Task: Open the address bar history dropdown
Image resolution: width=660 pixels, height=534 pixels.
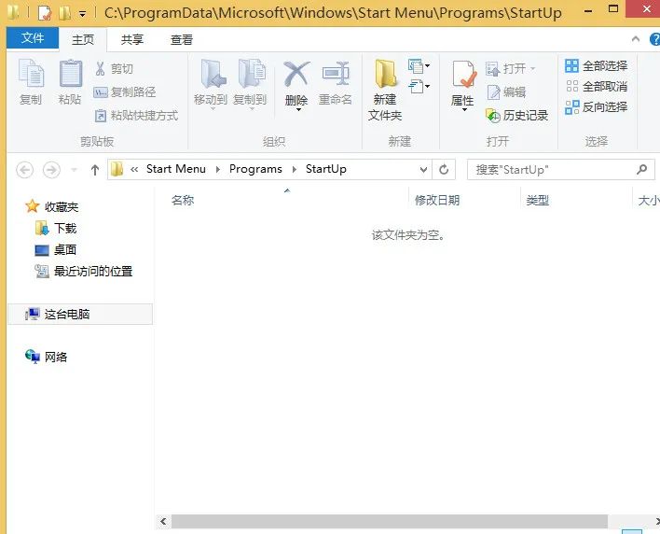Action: (423, 169)
